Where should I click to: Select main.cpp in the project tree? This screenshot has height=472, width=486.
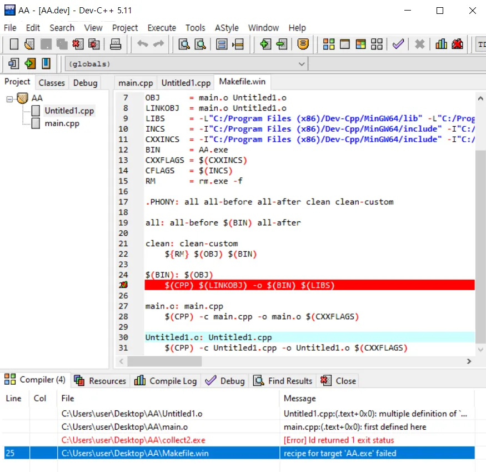62,123
